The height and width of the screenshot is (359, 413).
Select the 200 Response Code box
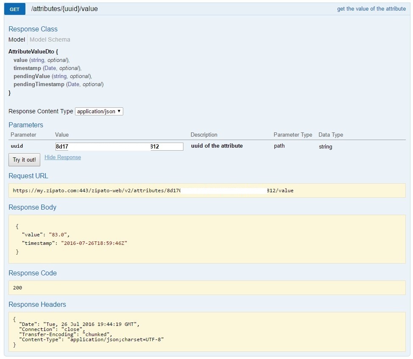[x=207, y=288]
